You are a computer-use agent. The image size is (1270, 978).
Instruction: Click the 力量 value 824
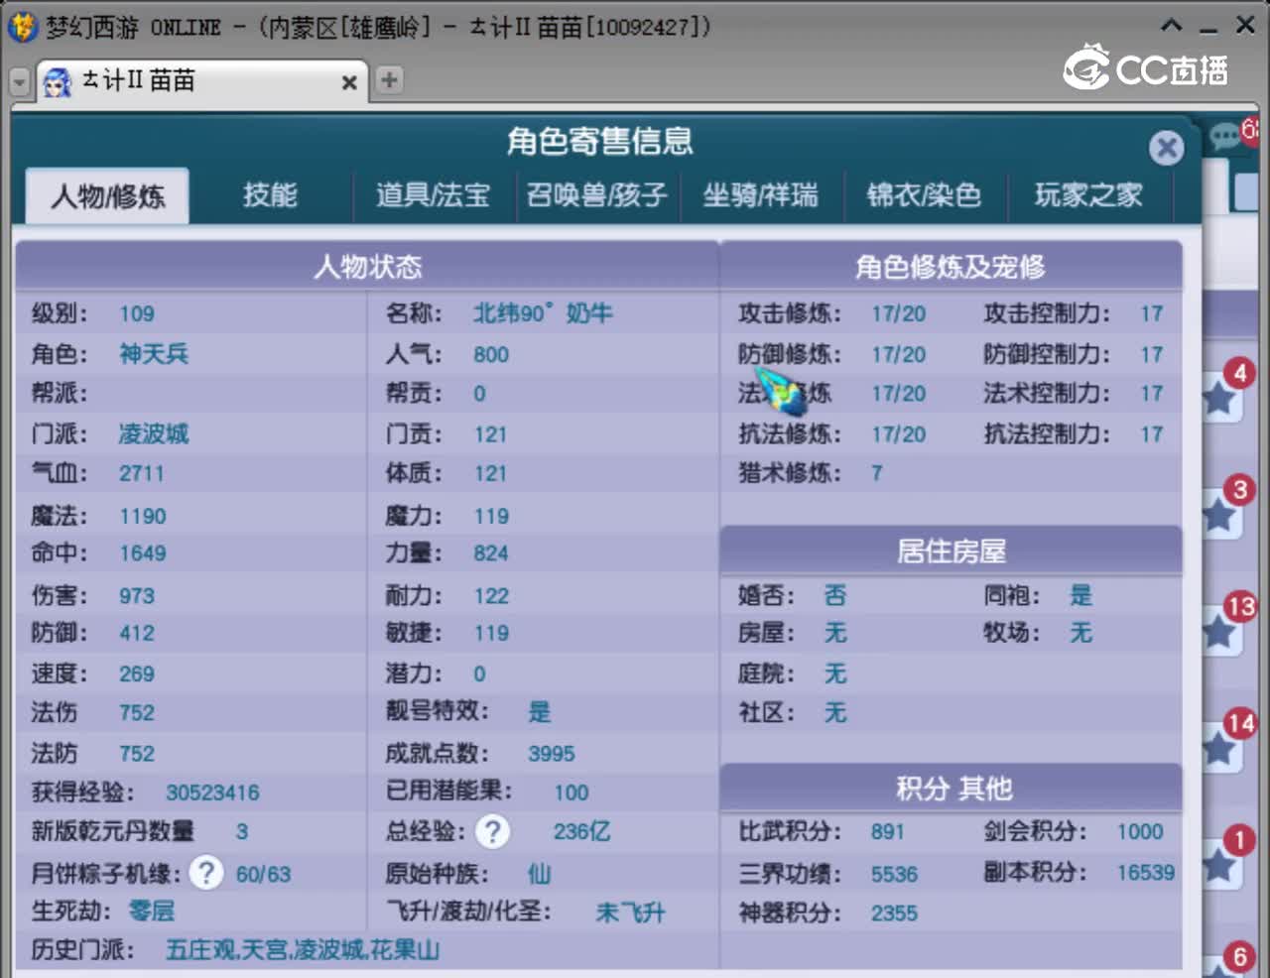(x=491, y=553)
